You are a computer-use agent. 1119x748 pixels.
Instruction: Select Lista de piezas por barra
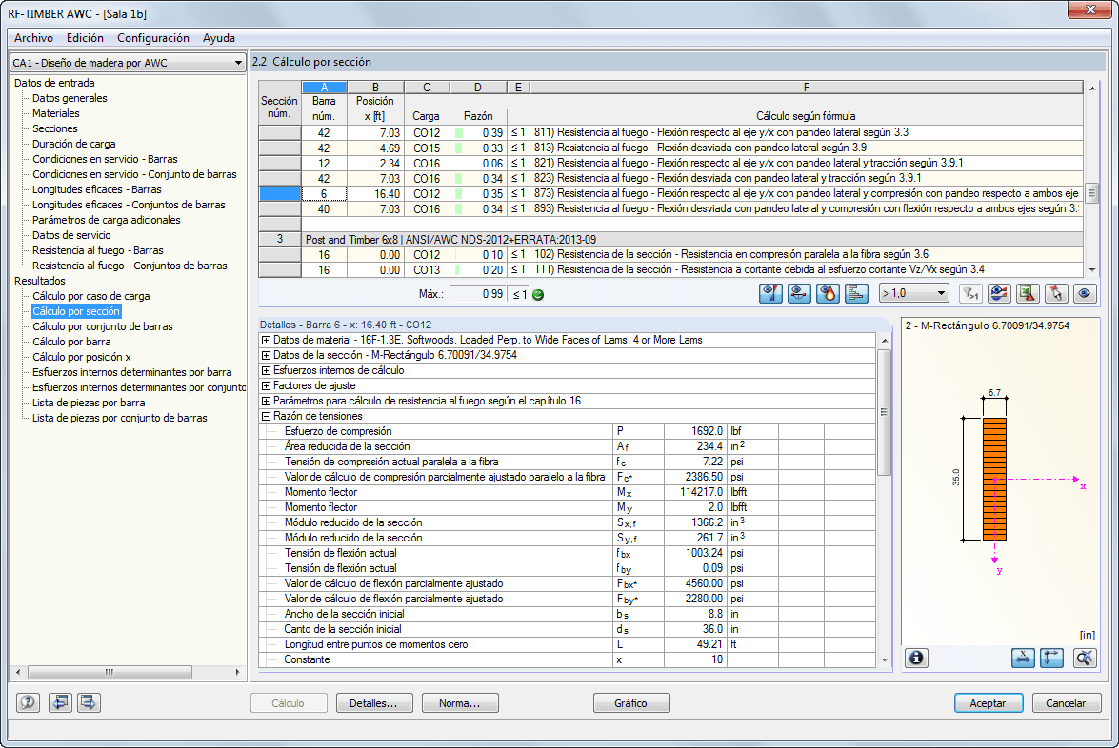pyautogui.click(x=89, y=403)
